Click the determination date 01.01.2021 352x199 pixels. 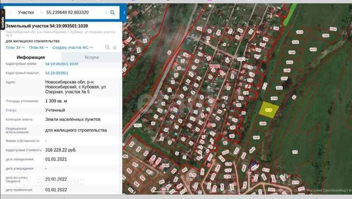click(x=56, y=159)
